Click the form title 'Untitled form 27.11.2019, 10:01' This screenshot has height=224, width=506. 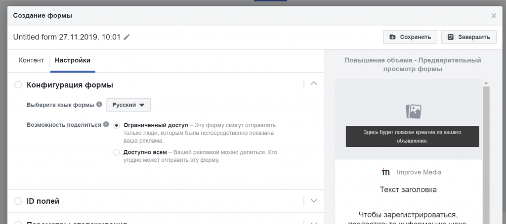tap(67, 37)
